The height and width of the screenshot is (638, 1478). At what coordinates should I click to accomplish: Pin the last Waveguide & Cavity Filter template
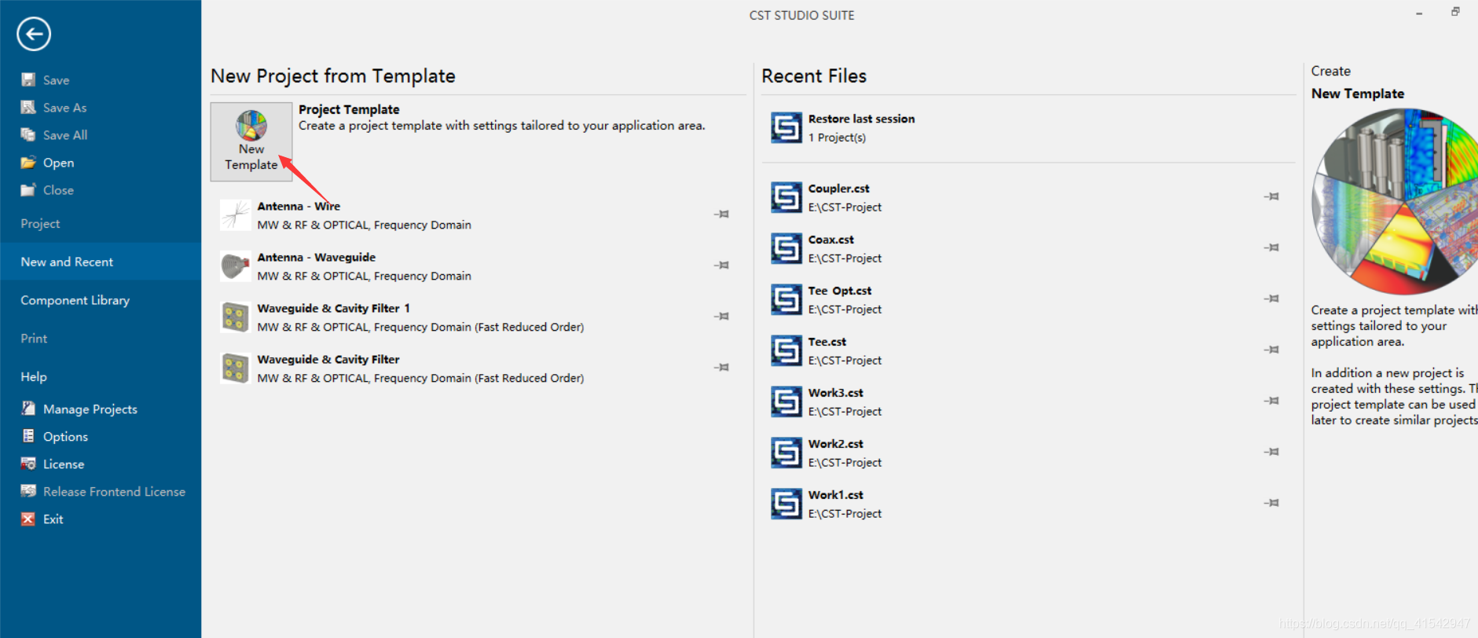(721, 367)
